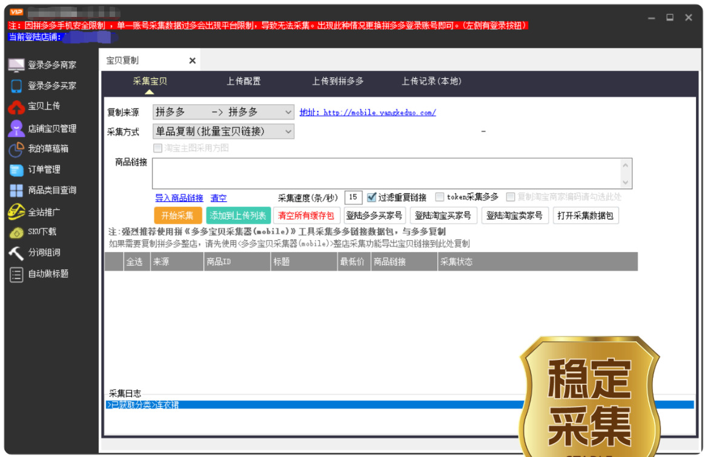The width and height of the screenshot is (705, 457).
Task: Open 登录多多商家 in the sidebar
Action: click(52, 65)
